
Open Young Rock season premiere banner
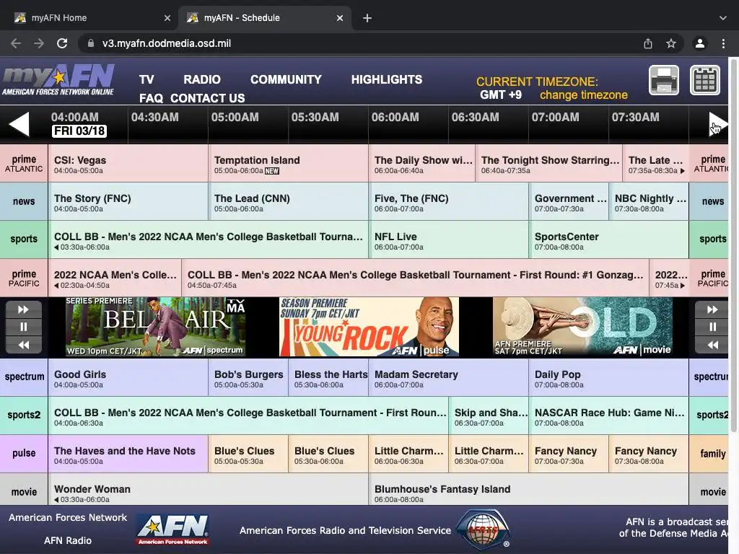click(369, 327)
